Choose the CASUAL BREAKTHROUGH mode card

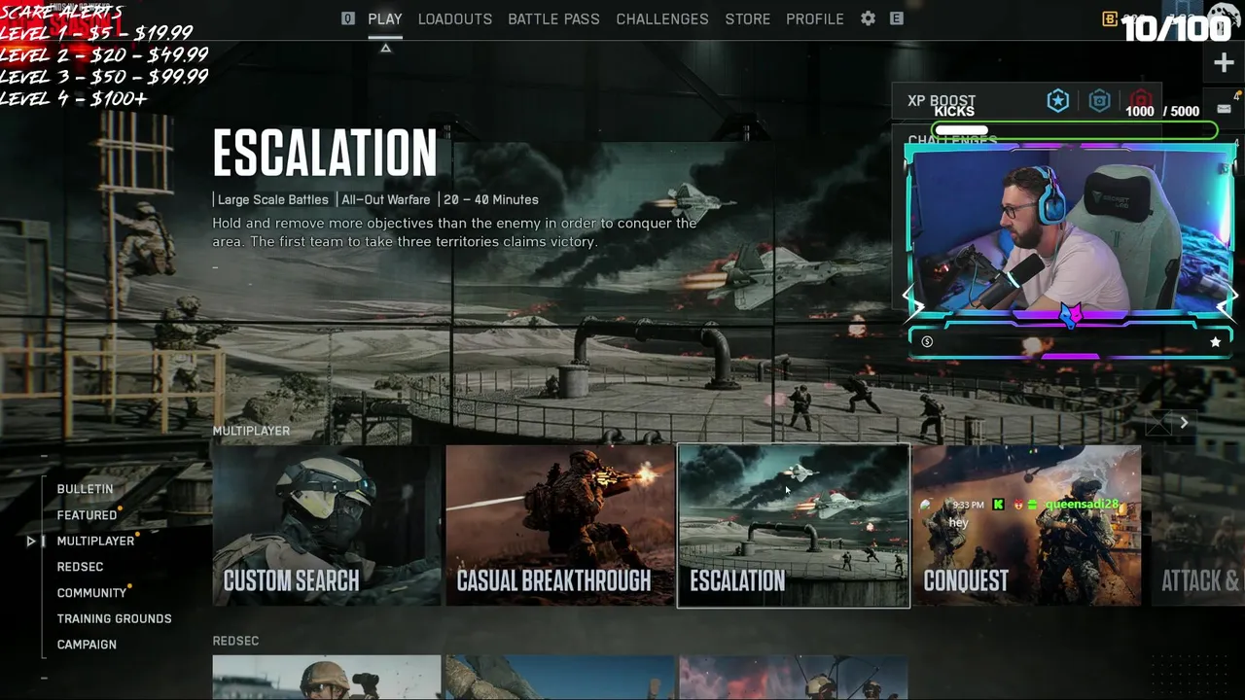(560, 526)
